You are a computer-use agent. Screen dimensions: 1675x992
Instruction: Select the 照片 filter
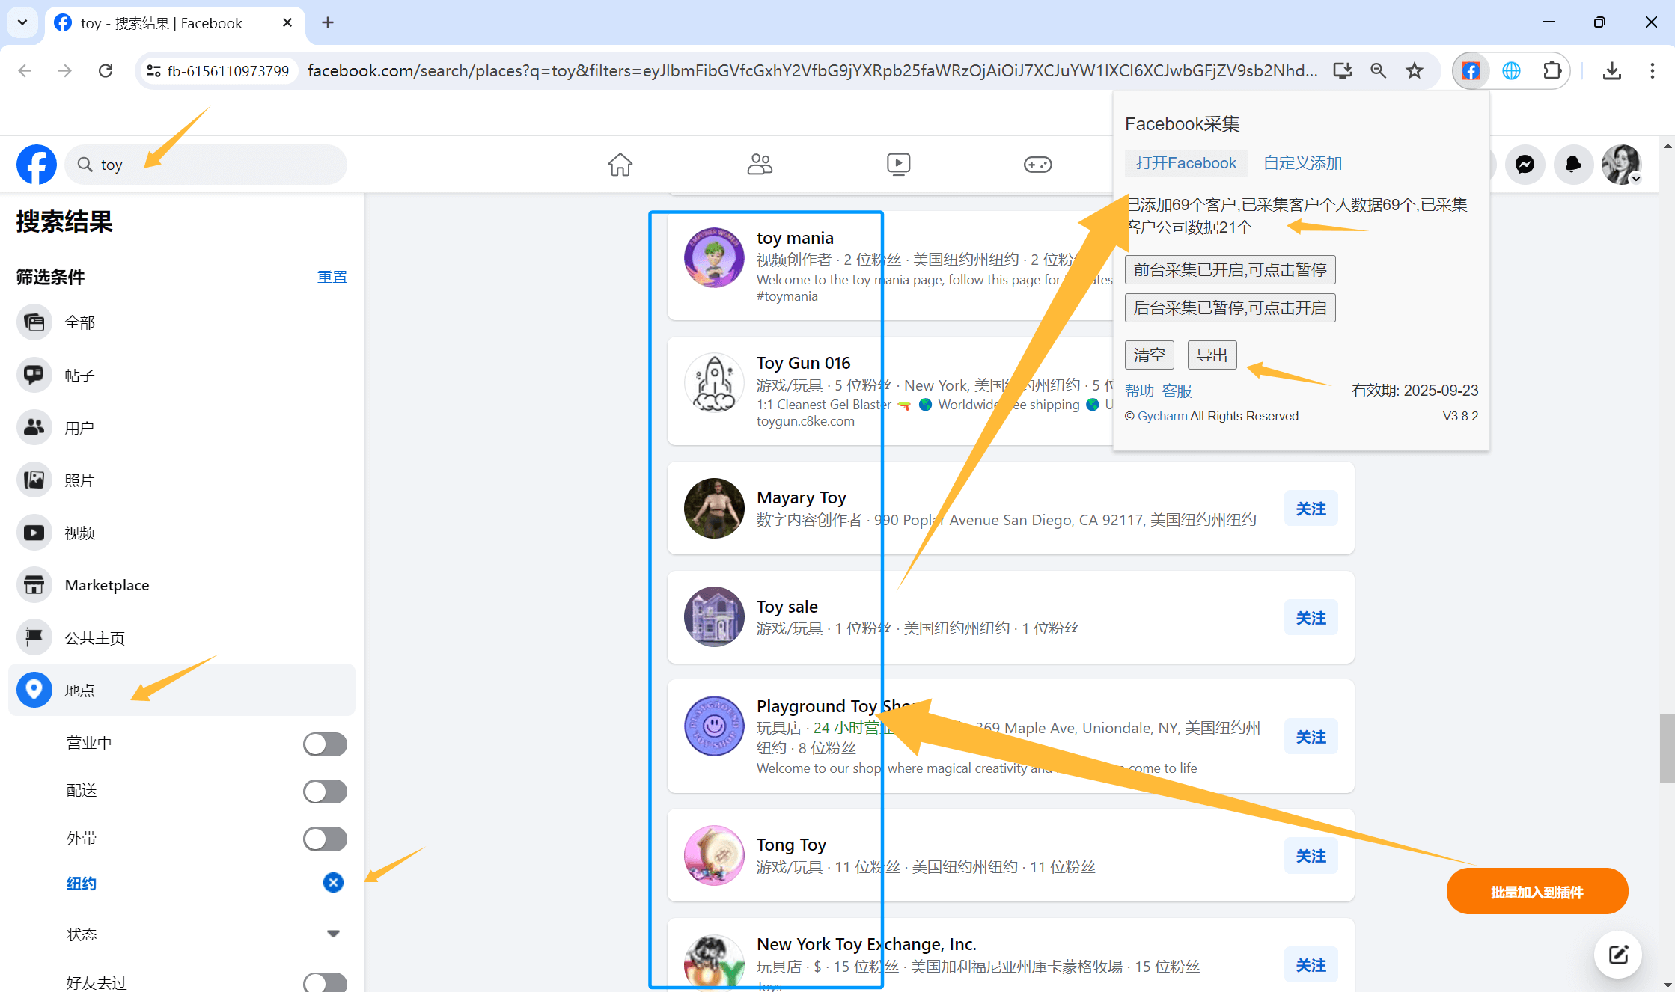tap(181, 480)
